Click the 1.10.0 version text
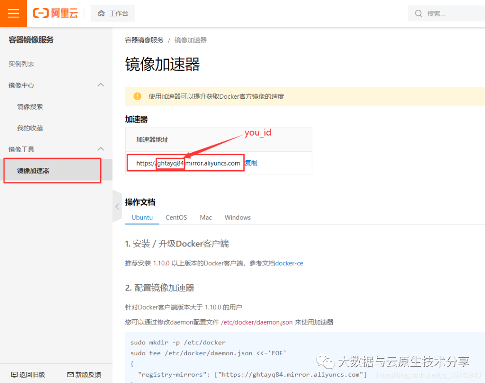Viewport: 485px width, 383px height. coord(162,263)
